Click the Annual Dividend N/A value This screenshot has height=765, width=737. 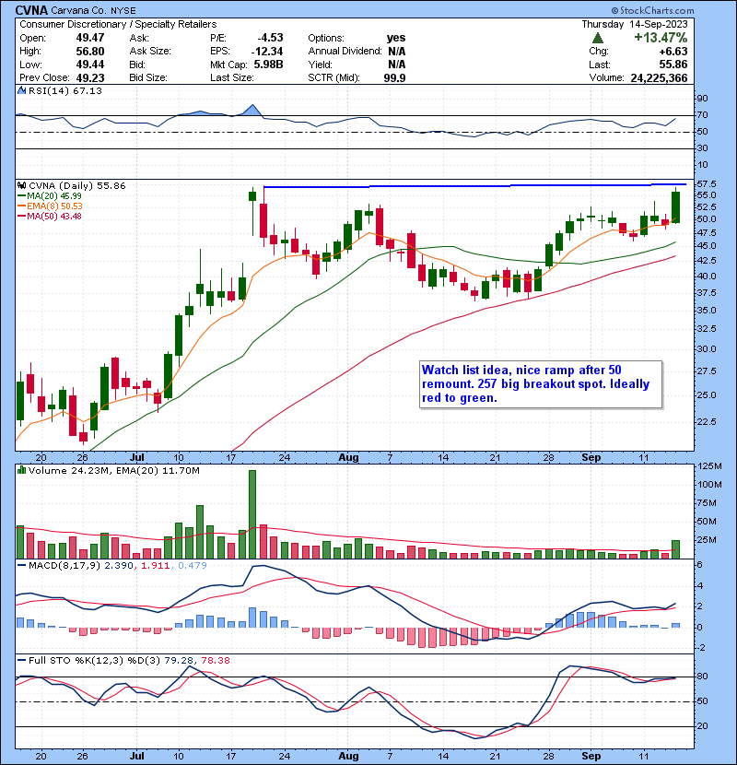click(x=397, y=52)
